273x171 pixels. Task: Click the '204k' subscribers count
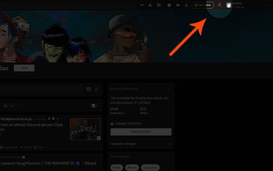click(114, 109)
